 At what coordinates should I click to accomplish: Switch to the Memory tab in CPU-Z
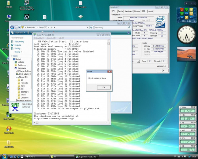point(137,11)
